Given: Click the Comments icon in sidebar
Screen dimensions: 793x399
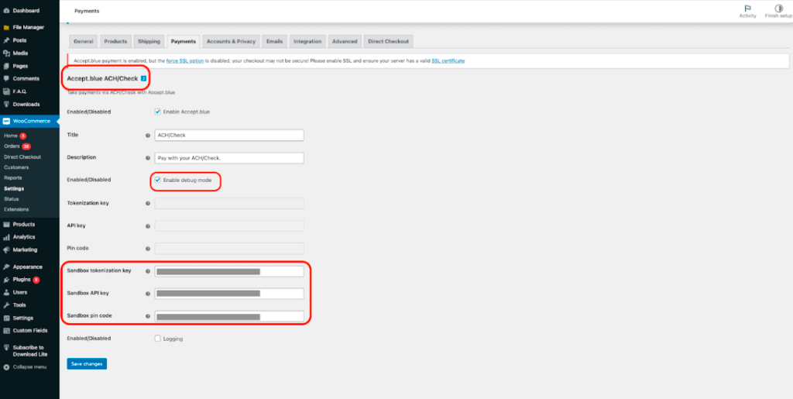Looking at the screenshot, I should pyautogui.click(x=6, y=78).
